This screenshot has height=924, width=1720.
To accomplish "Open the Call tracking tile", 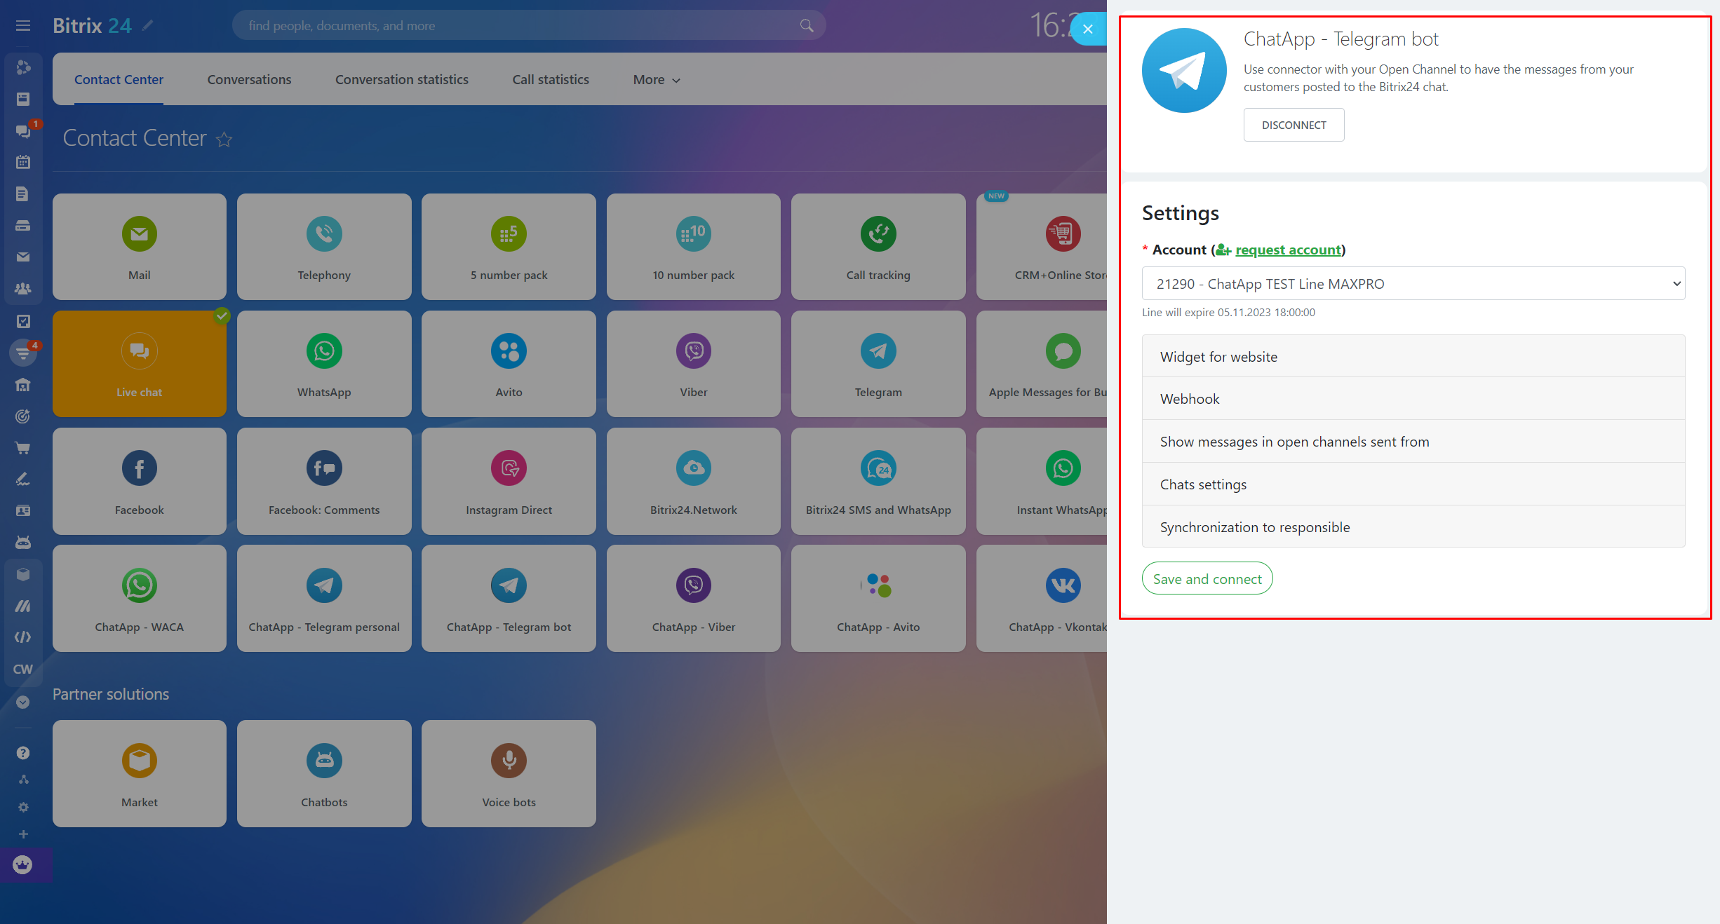I will 878,247.
